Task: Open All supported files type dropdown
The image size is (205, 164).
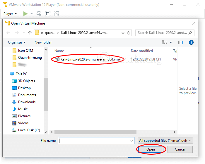Action: 165,141
